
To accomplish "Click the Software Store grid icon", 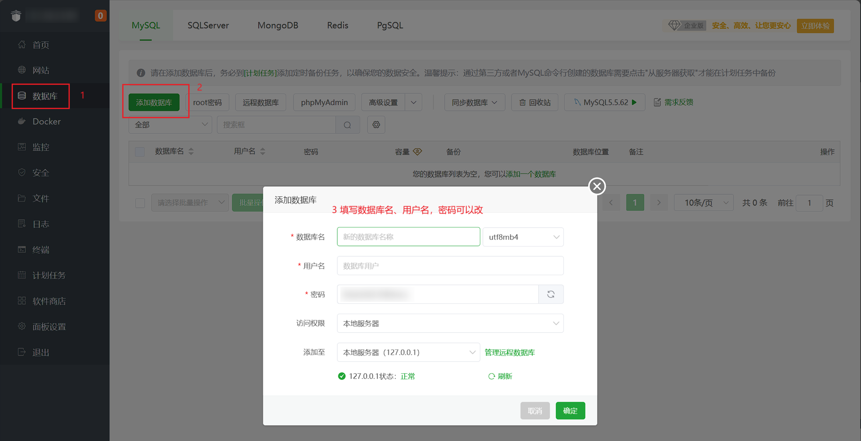I will [22, 301].
